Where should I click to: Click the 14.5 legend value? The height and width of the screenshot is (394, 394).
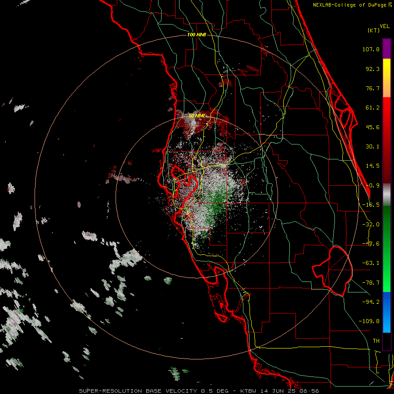coord(373,166)
